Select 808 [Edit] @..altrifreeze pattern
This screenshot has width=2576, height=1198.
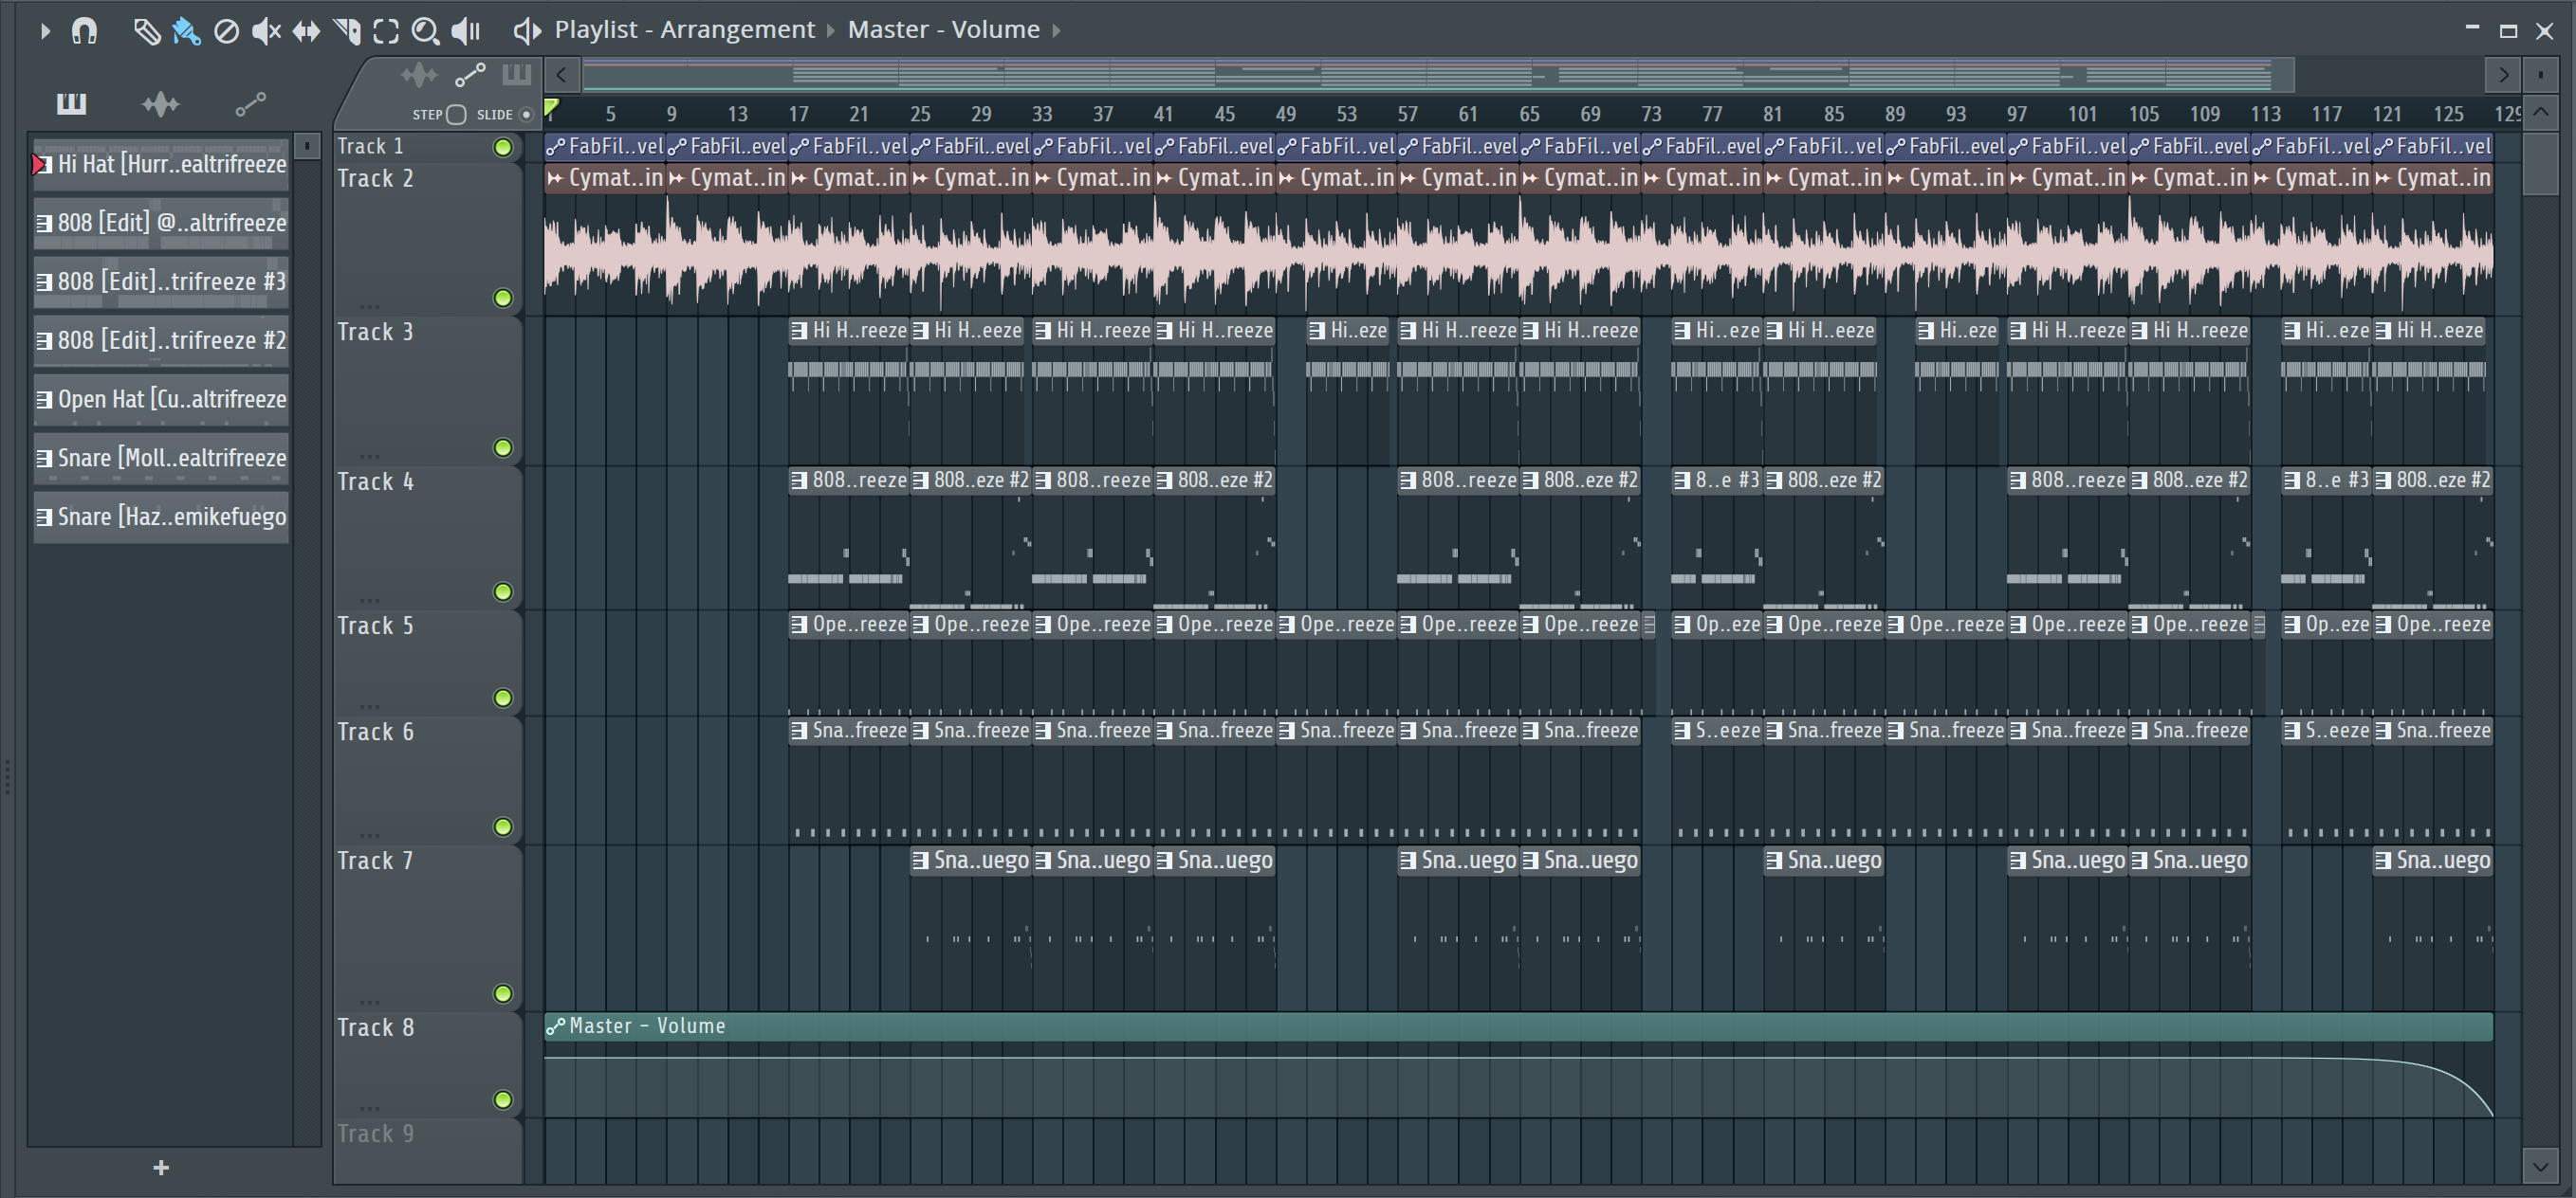(x=161, y=223)
